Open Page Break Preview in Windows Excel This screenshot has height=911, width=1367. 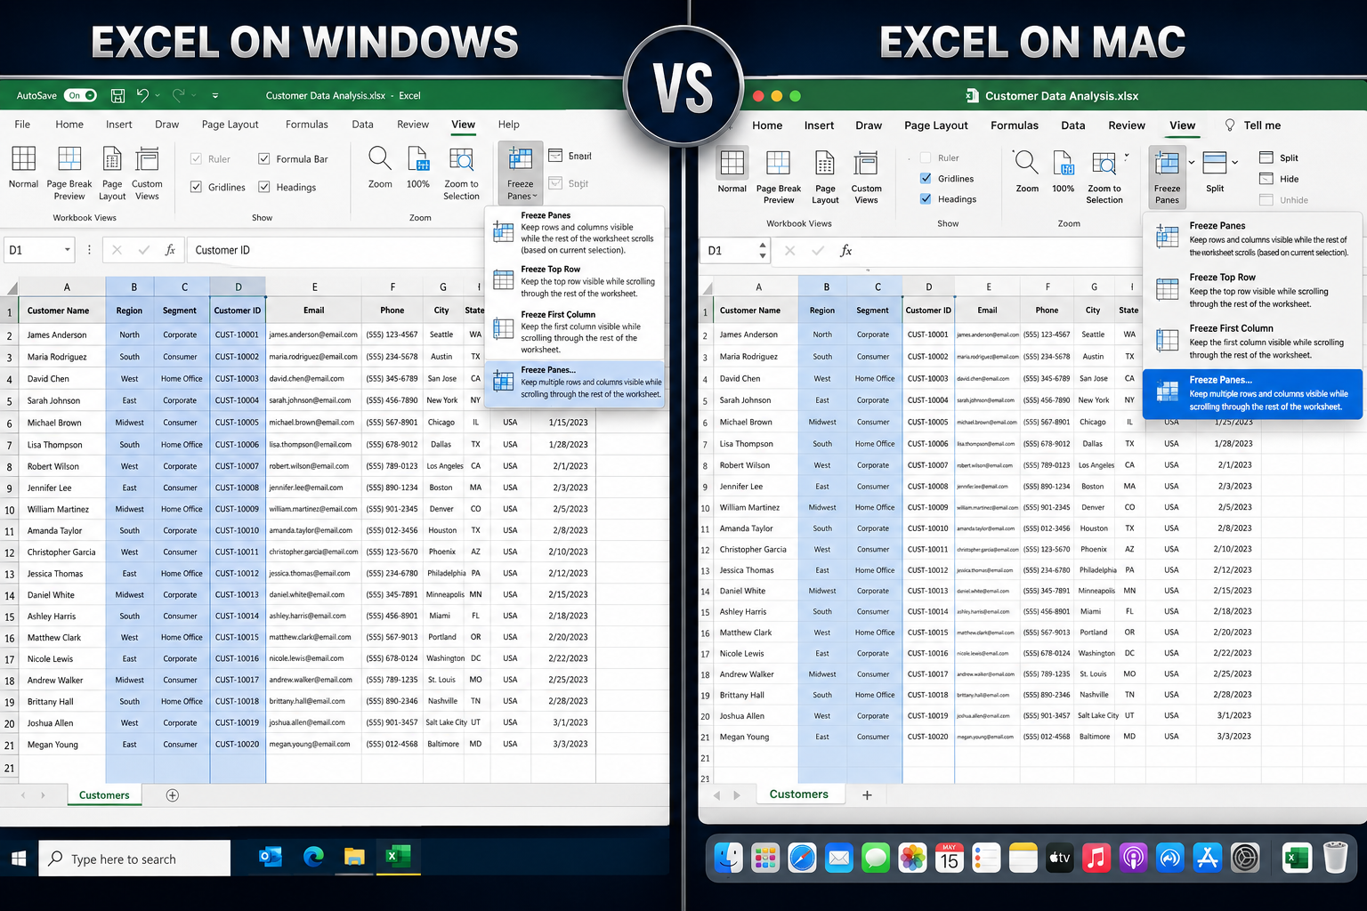[69, 173]
